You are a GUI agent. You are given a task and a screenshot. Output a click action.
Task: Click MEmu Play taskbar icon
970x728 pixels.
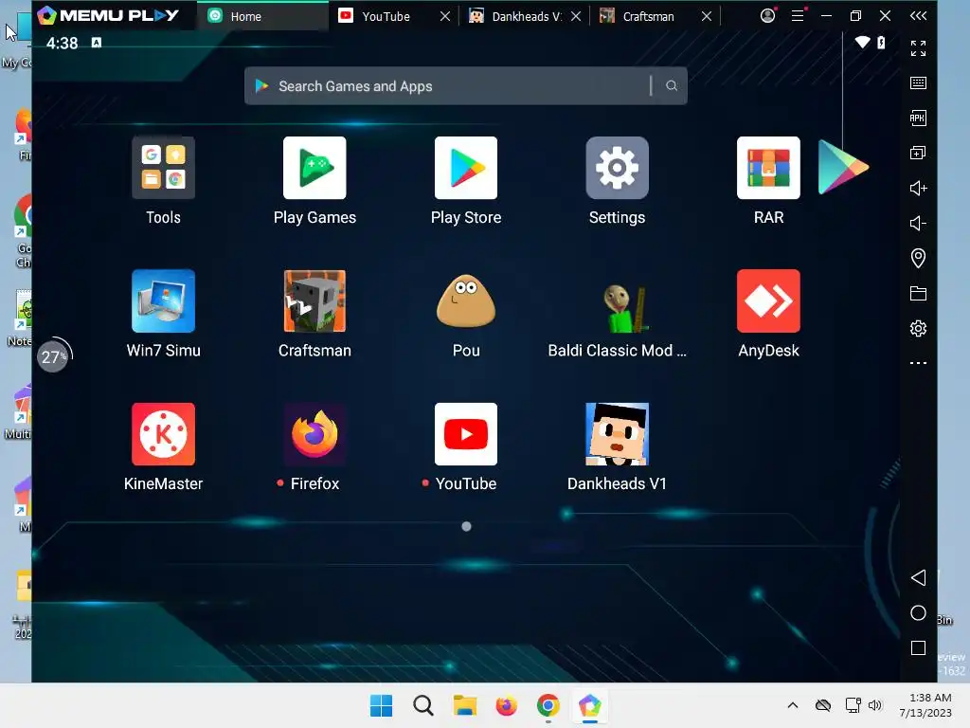coord(589,705)
